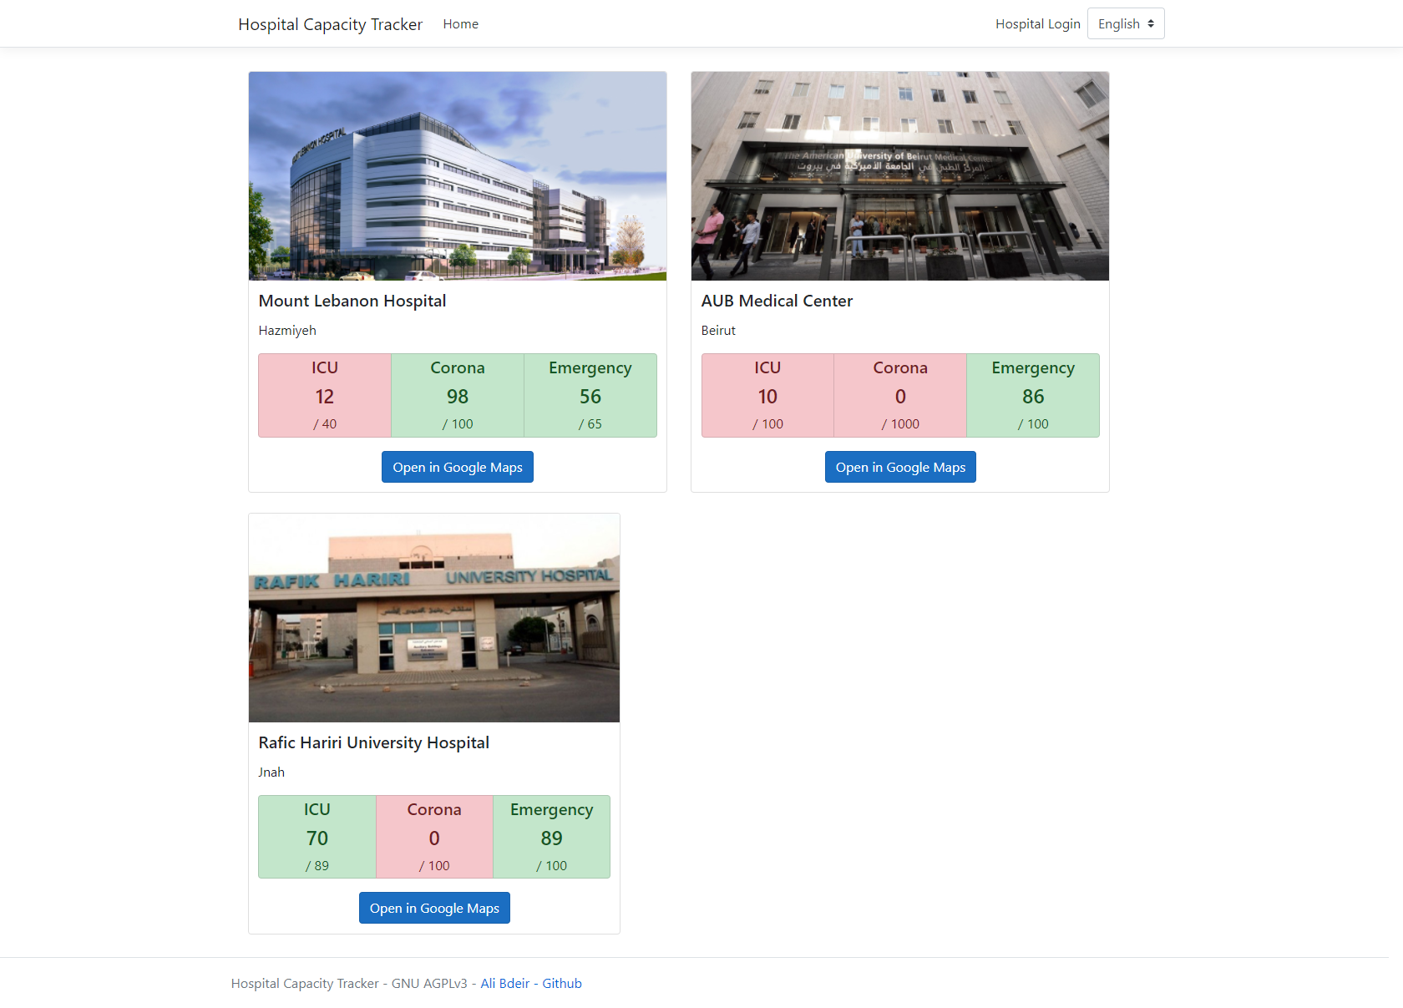Click the Hazmiyeh location text
1403x1008 pixels.
(x=287, y=330)
